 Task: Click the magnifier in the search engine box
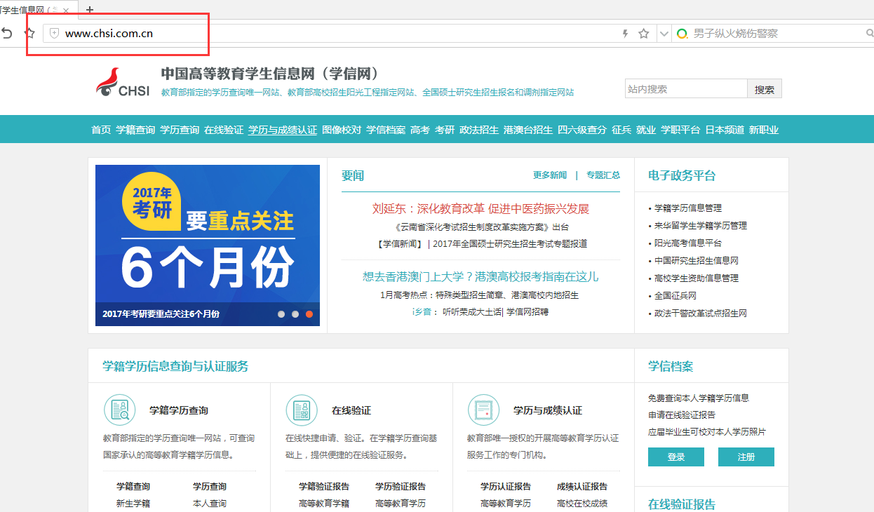[x=870, y=32]
